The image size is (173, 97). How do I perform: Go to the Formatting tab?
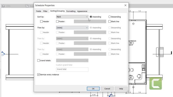(x=71, y=11)
